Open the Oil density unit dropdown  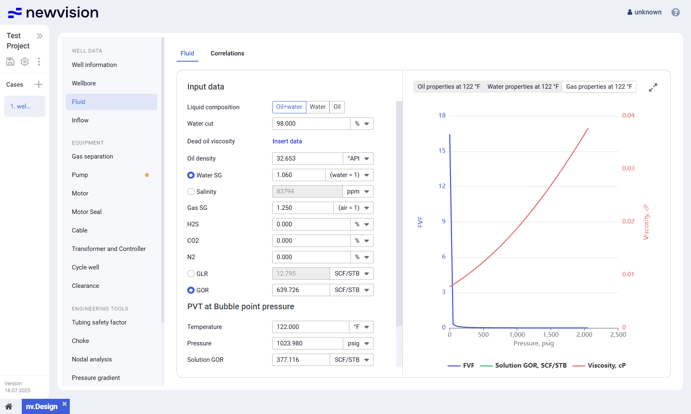click(358, 159)
